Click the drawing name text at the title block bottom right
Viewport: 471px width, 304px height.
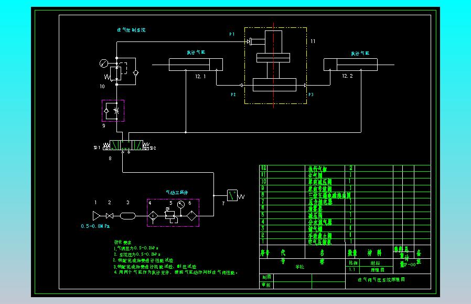pos(381,280)
